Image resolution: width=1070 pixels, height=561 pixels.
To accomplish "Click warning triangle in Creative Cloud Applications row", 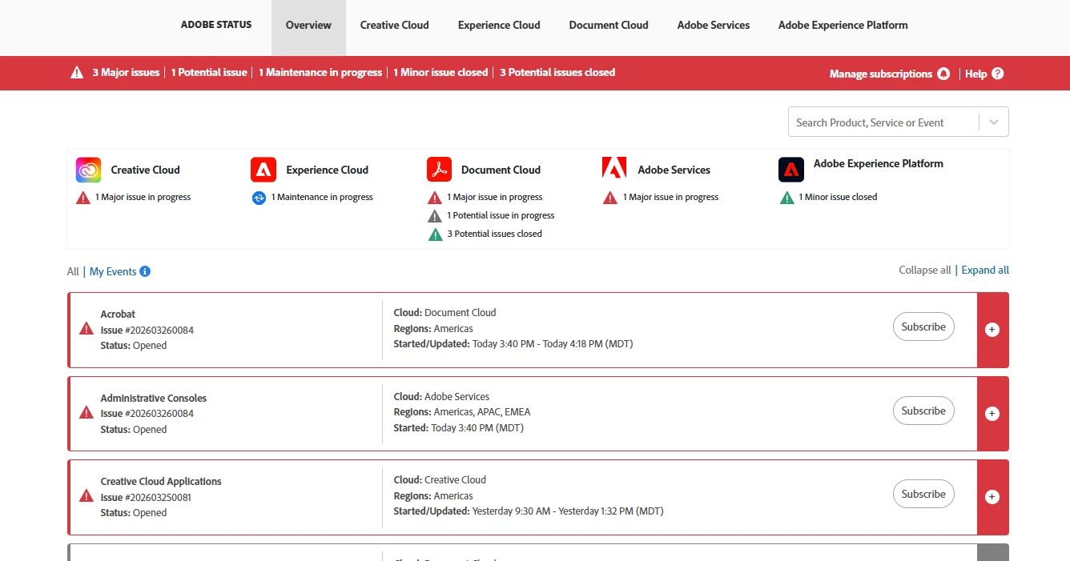I will coord(86,496).
